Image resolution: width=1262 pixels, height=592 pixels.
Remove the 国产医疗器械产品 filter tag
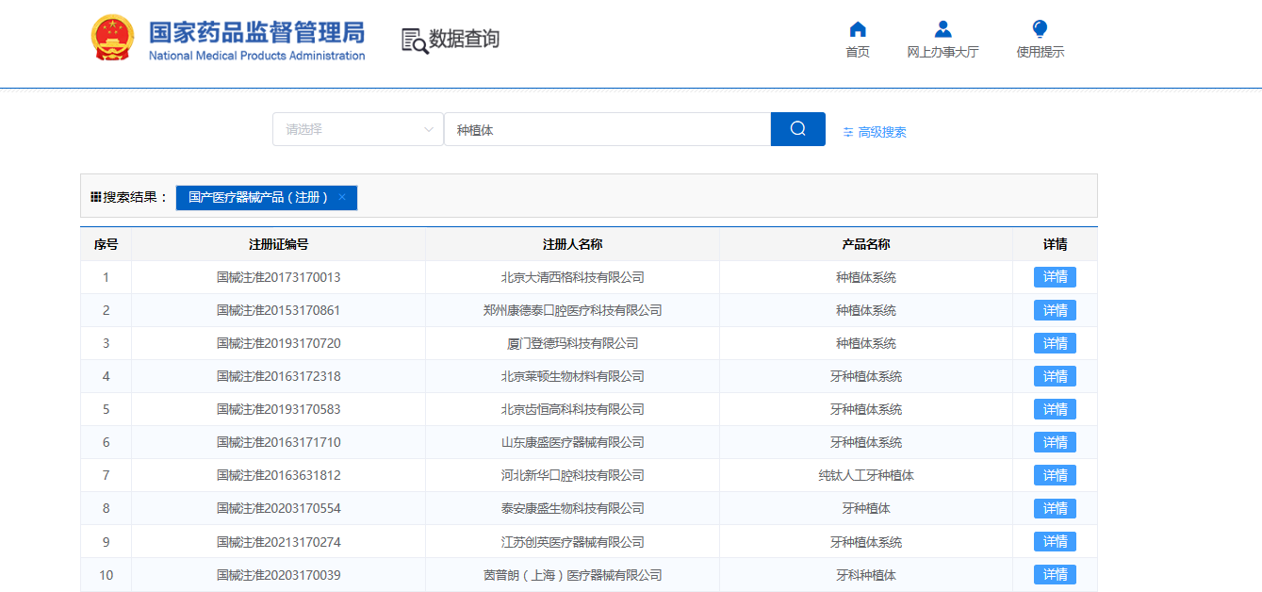click(342, 197)
